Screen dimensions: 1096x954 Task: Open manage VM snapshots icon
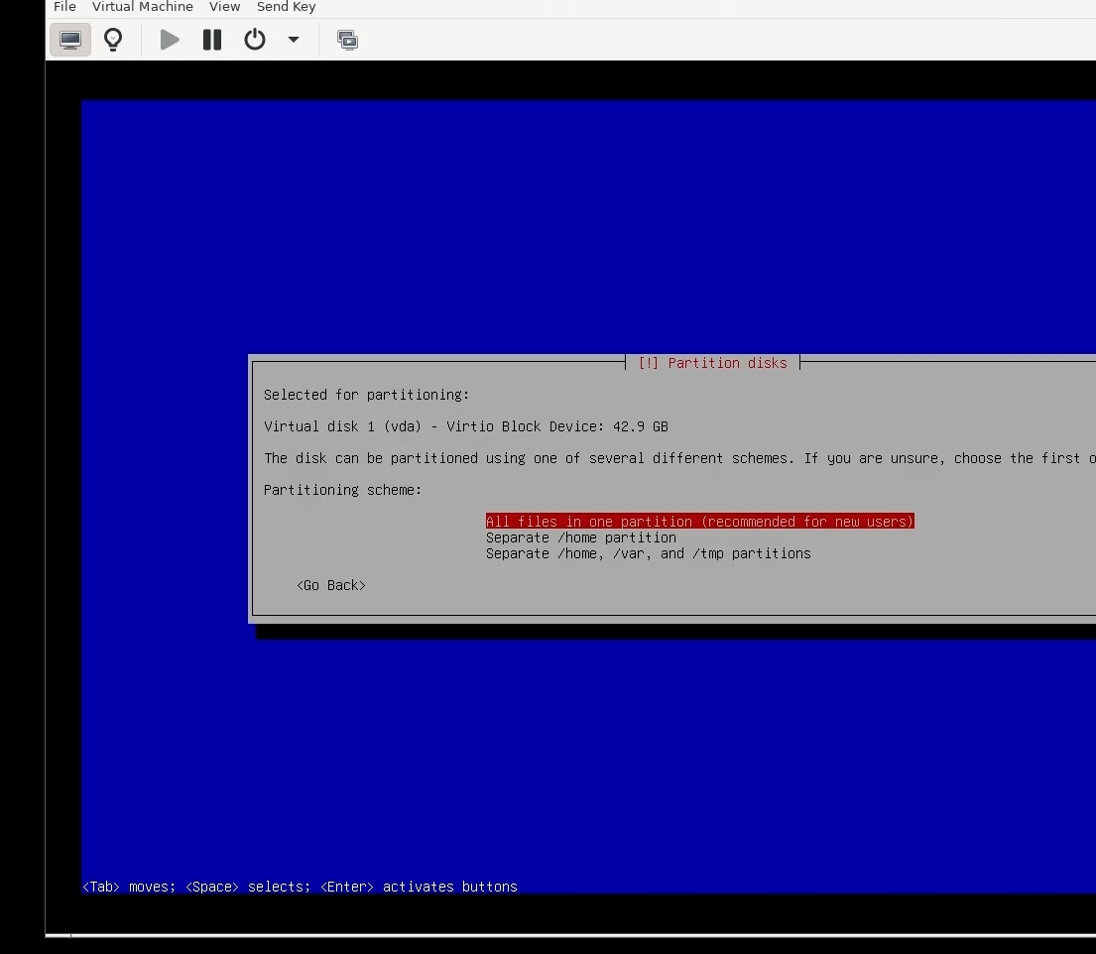click(x=347, y=40)
